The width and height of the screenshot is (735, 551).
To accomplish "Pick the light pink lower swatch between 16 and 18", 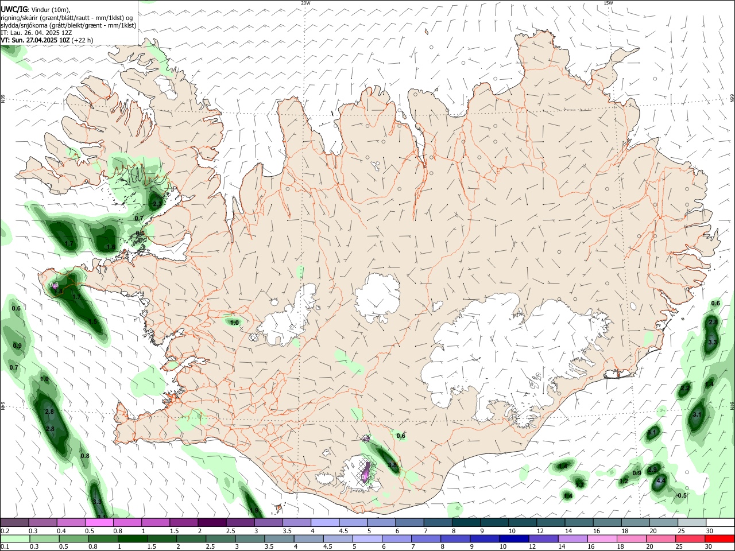I will [602, 539].
